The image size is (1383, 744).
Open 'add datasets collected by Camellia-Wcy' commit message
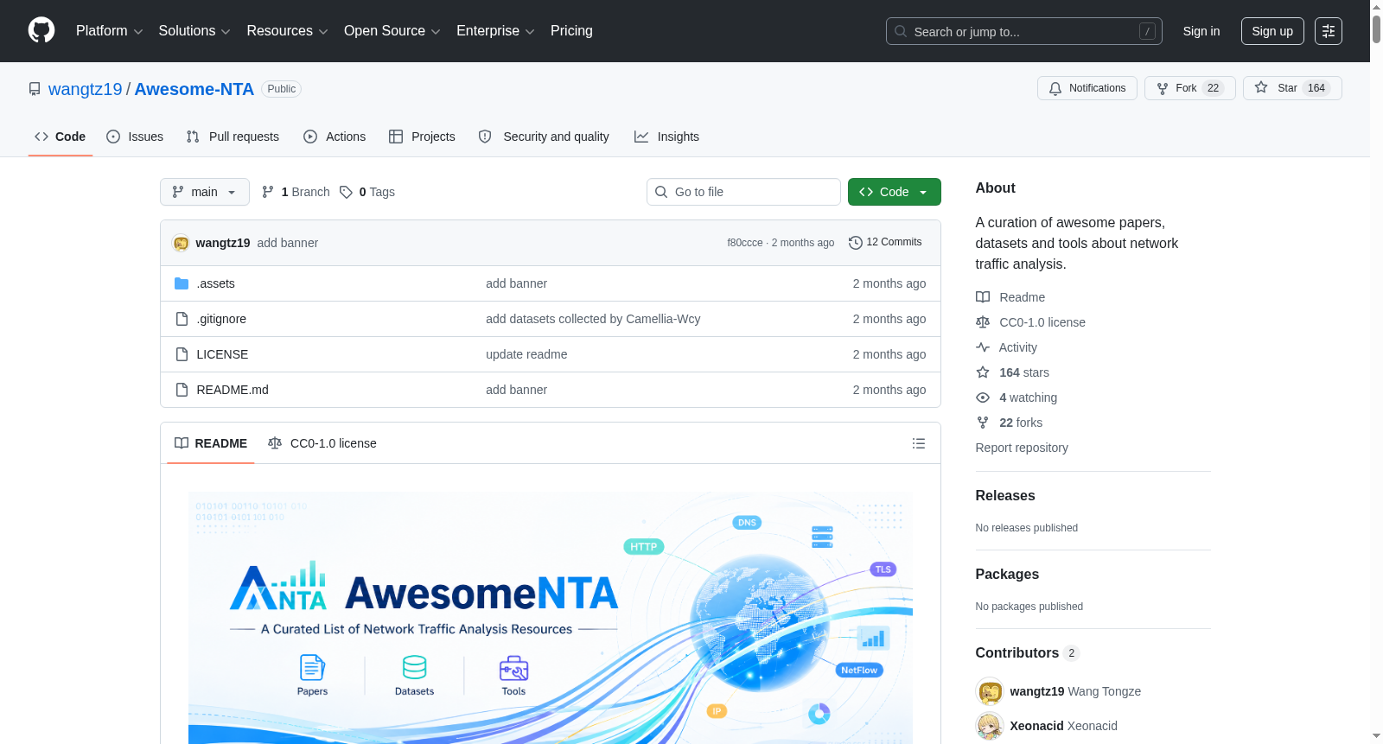593,319
